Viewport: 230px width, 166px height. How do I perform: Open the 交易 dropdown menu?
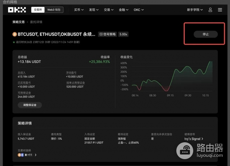click(x=109, y=10)
